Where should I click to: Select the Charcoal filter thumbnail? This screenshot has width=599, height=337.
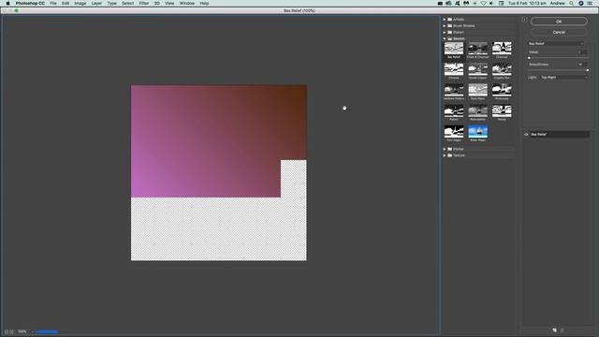coord(502,49)
